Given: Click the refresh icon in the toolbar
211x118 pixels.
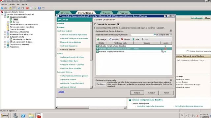Looking at the screenshot, I should [x=35, y=8].
